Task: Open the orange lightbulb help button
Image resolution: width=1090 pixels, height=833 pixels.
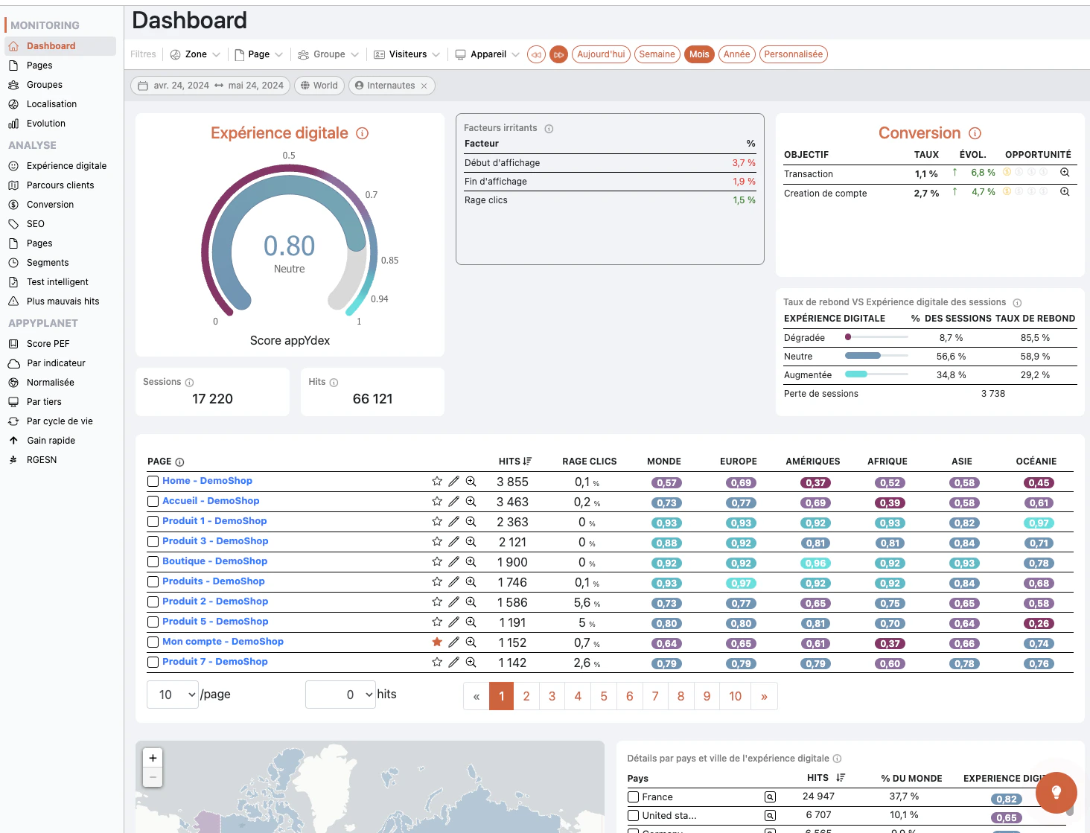Action: pos(1056,792)
